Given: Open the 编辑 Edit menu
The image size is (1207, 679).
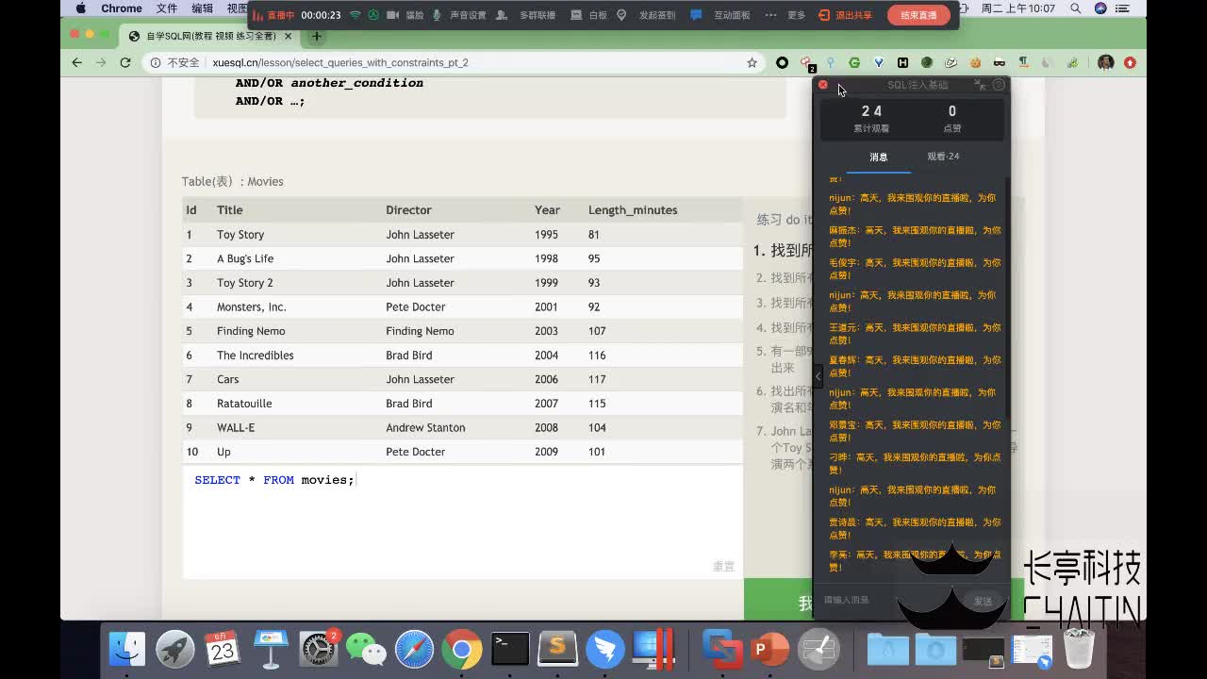Looking at the screenshot, I should (202, 8).
